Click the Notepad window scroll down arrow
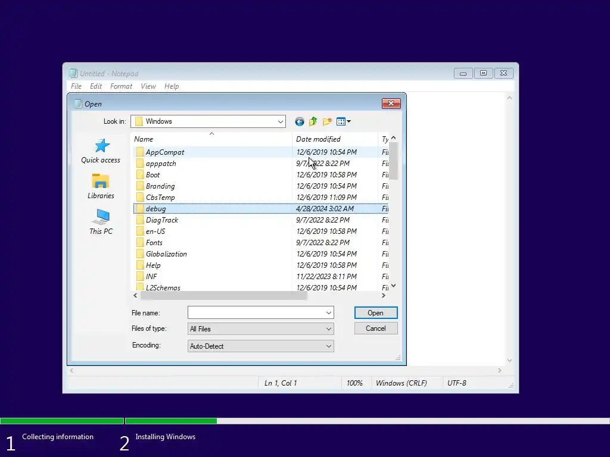This screenshot has width=610, height=457. coord(509,361)
